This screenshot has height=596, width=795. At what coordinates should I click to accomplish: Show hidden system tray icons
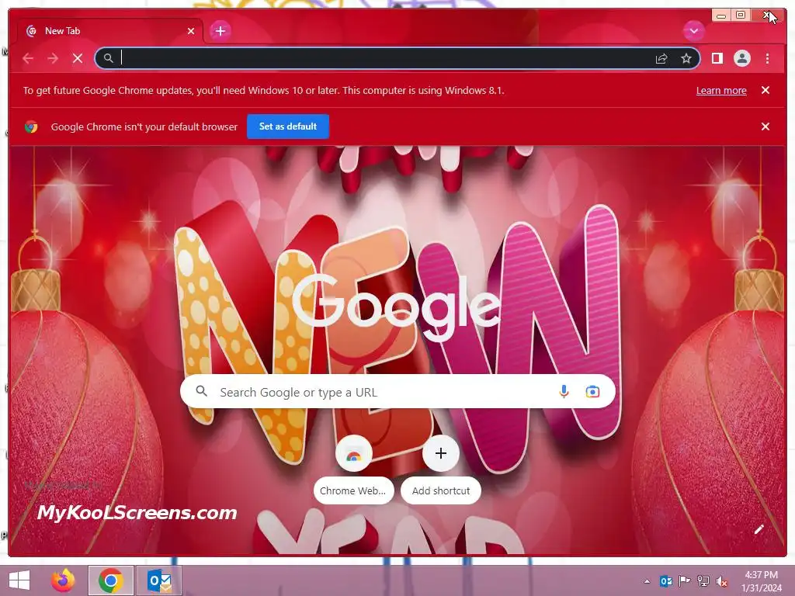click(647, 581)
